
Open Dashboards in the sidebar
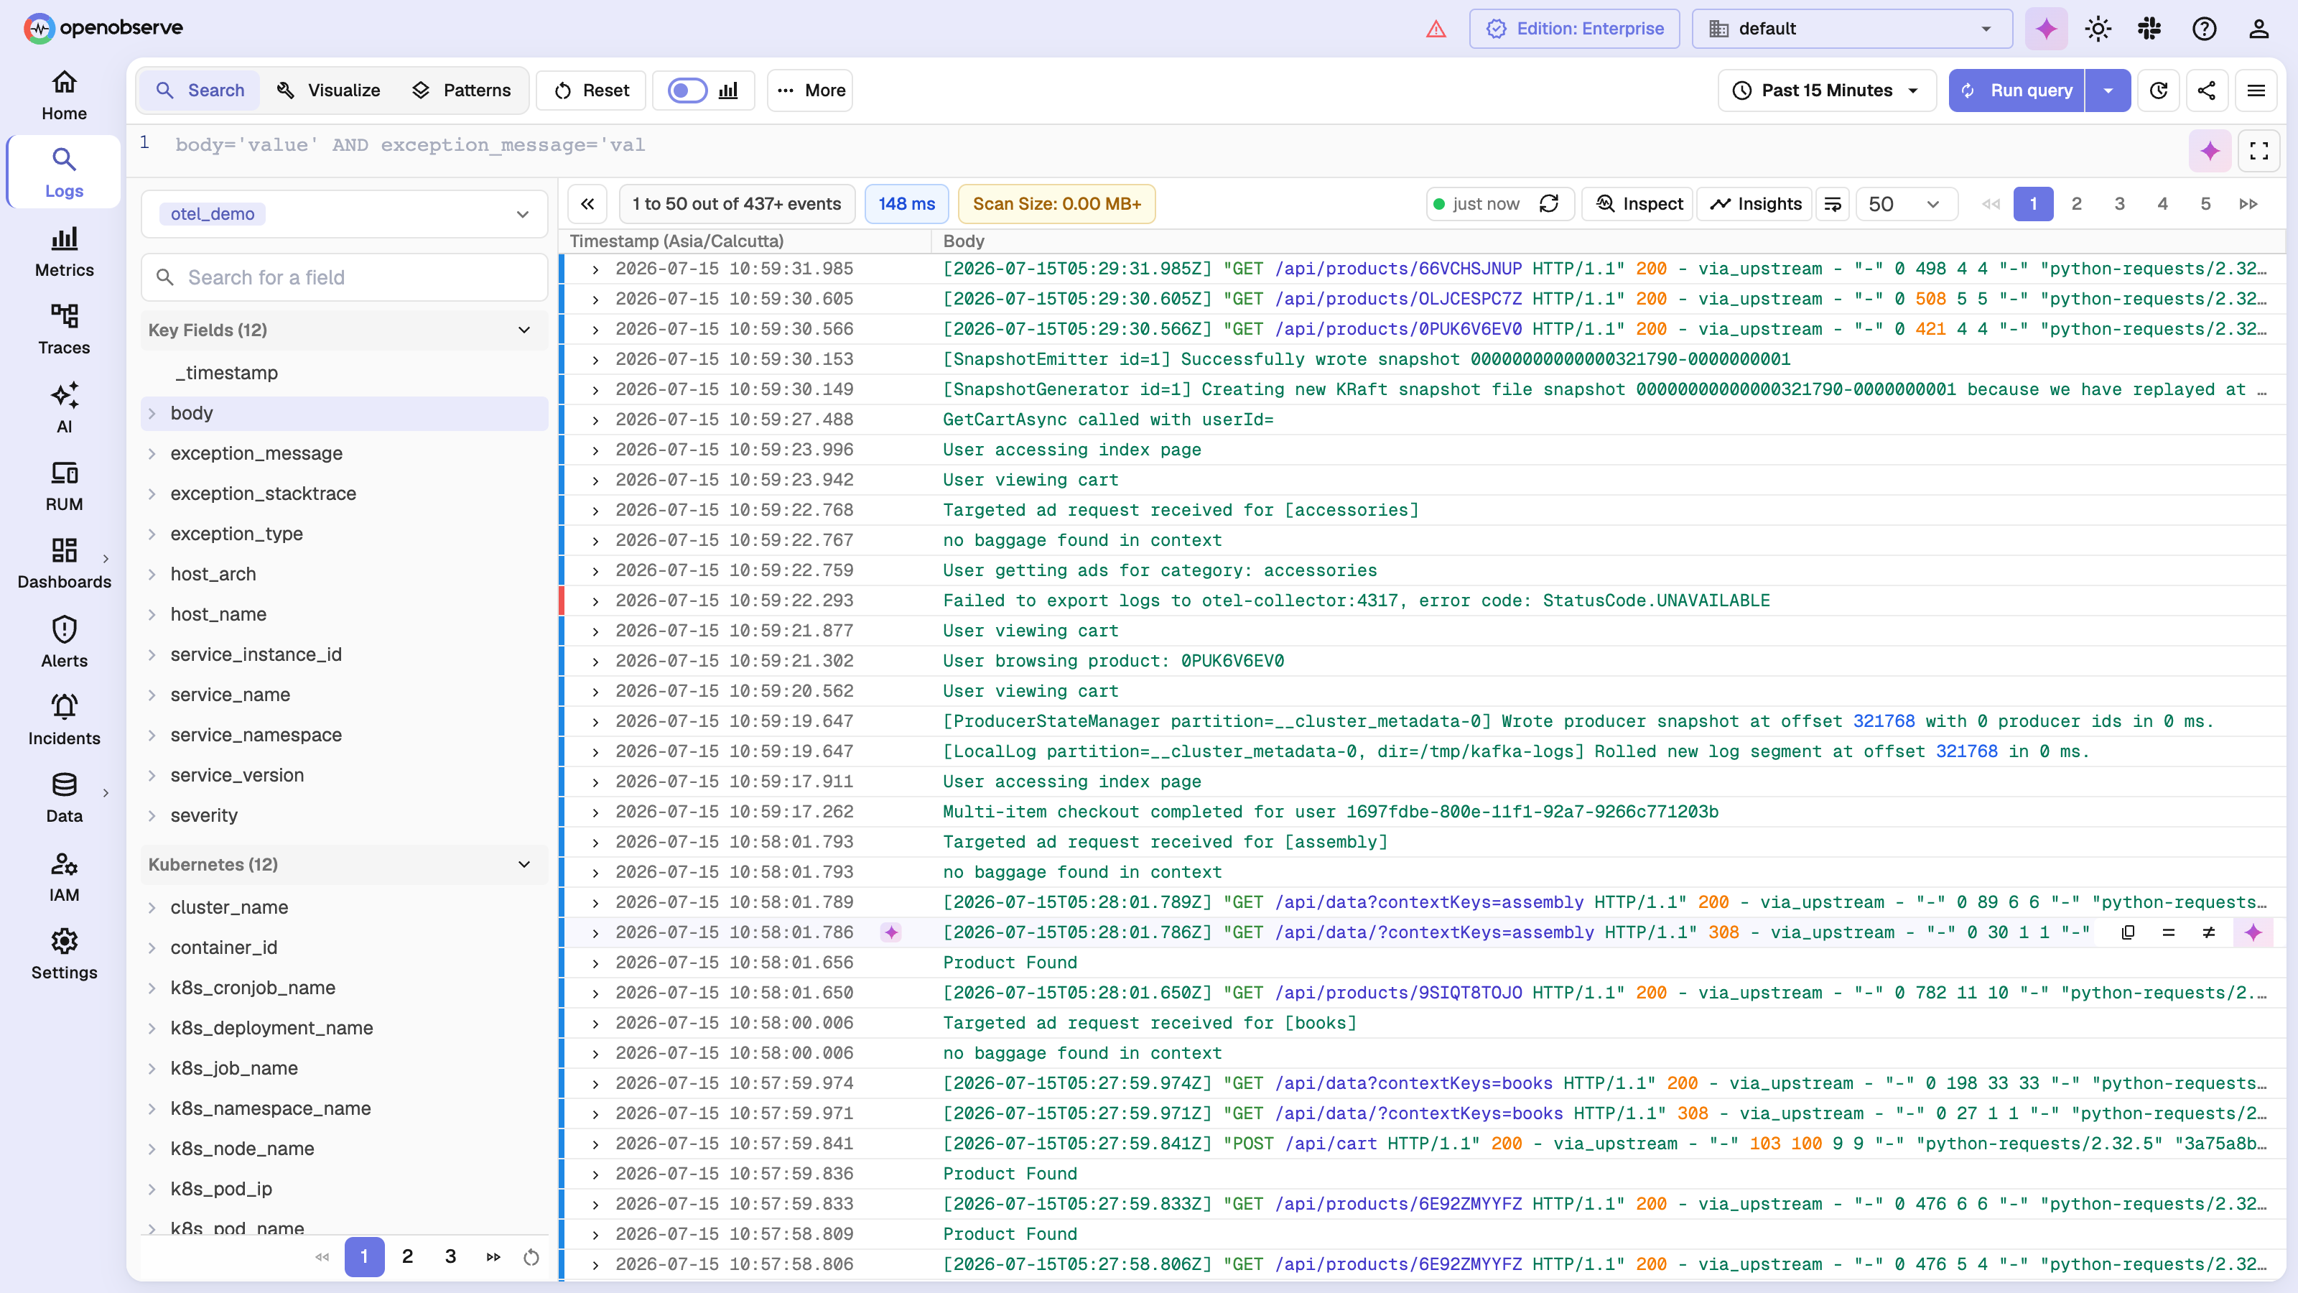(x=64, y=564)
